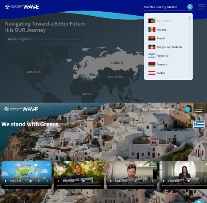Viewport: 207px width, 203px height.
Task: Play the 1:55 video
Action: [x=164, y=181]
